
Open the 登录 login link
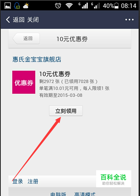[18, 181]
